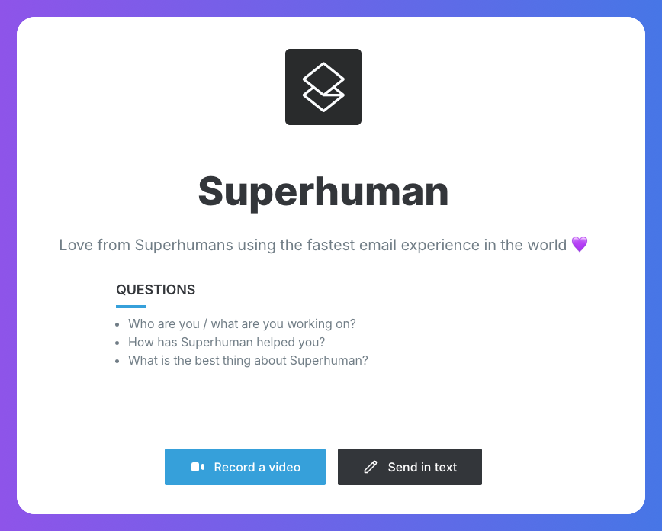The image size is (662, 531).
Task: Click the "best thing about Superhuman" question
Action: click(x=248, y=360)
